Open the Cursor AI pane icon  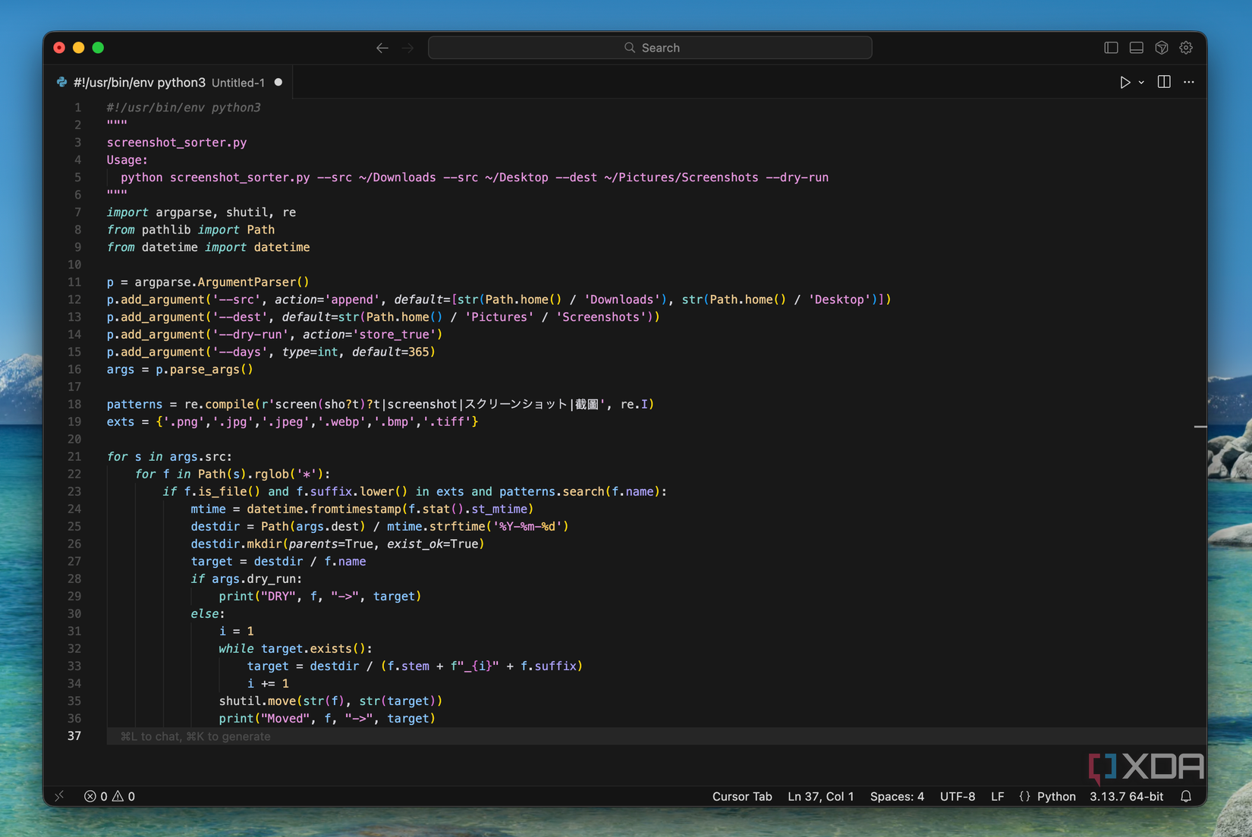click(x=1161, y=48)
